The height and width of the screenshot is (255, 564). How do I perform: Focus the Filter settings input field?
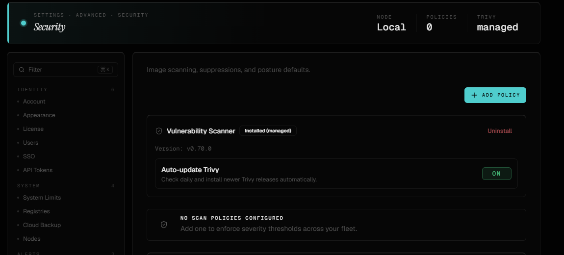(x=65, y=70)
